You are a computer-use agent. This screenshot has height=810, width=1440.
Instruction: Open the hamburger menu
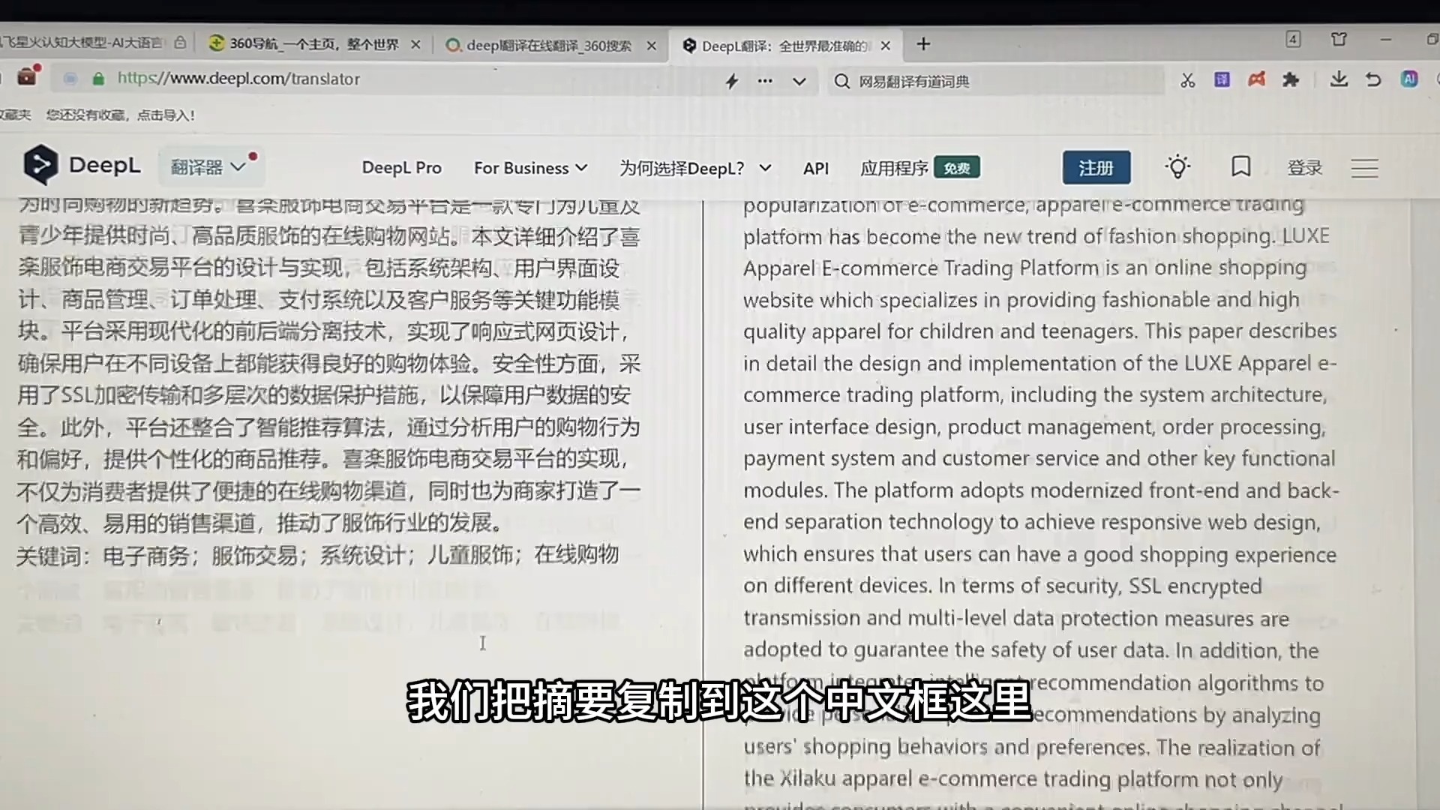tap(1364, 167)
